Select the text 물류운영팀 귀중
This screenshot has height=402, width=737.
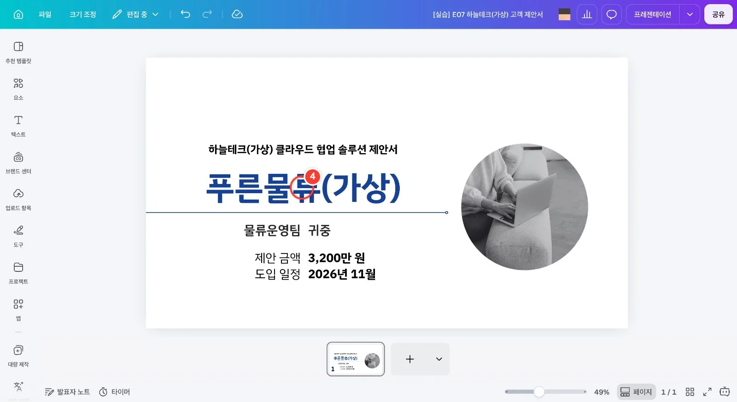(x=287, y=230)
